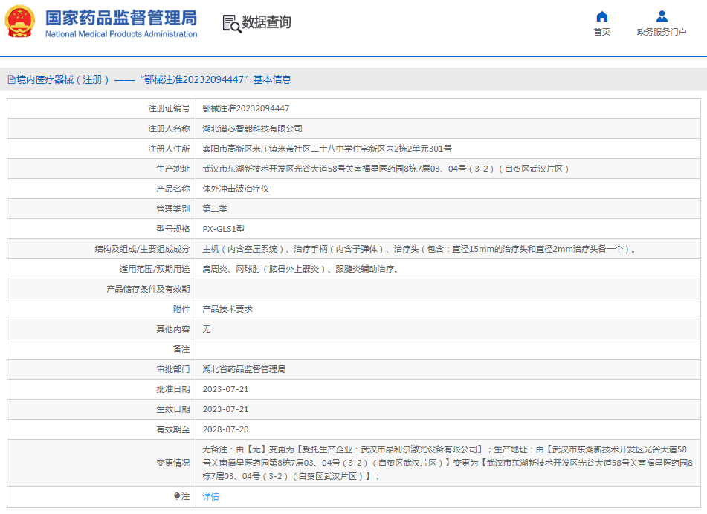Click the product name 体外冲击波治疗仪
This screenshot has height=514, width=707.
[236, 189]
